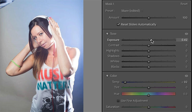Click the Temp label
The width and height of the screenshot is (192, 112).
116,82
